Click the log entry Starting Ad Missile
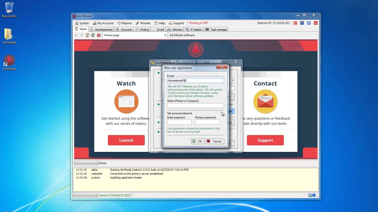The height and width of the screenshot is (212, 378). point(149,170)
